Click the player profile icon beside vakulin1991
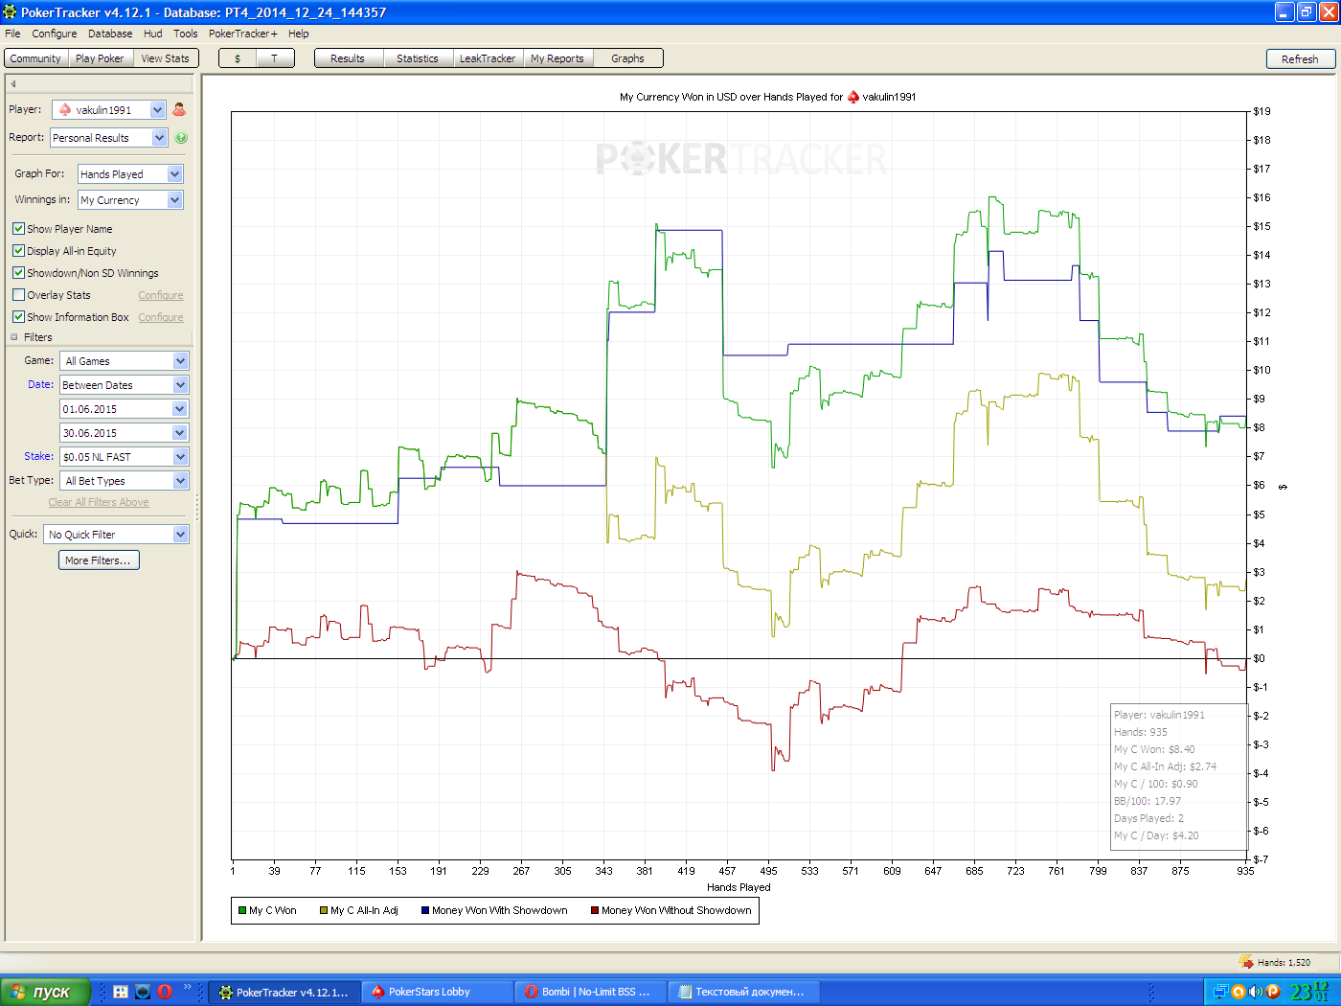The height and width of the screenshot is (1006, 1341). [x=179, y=110]
